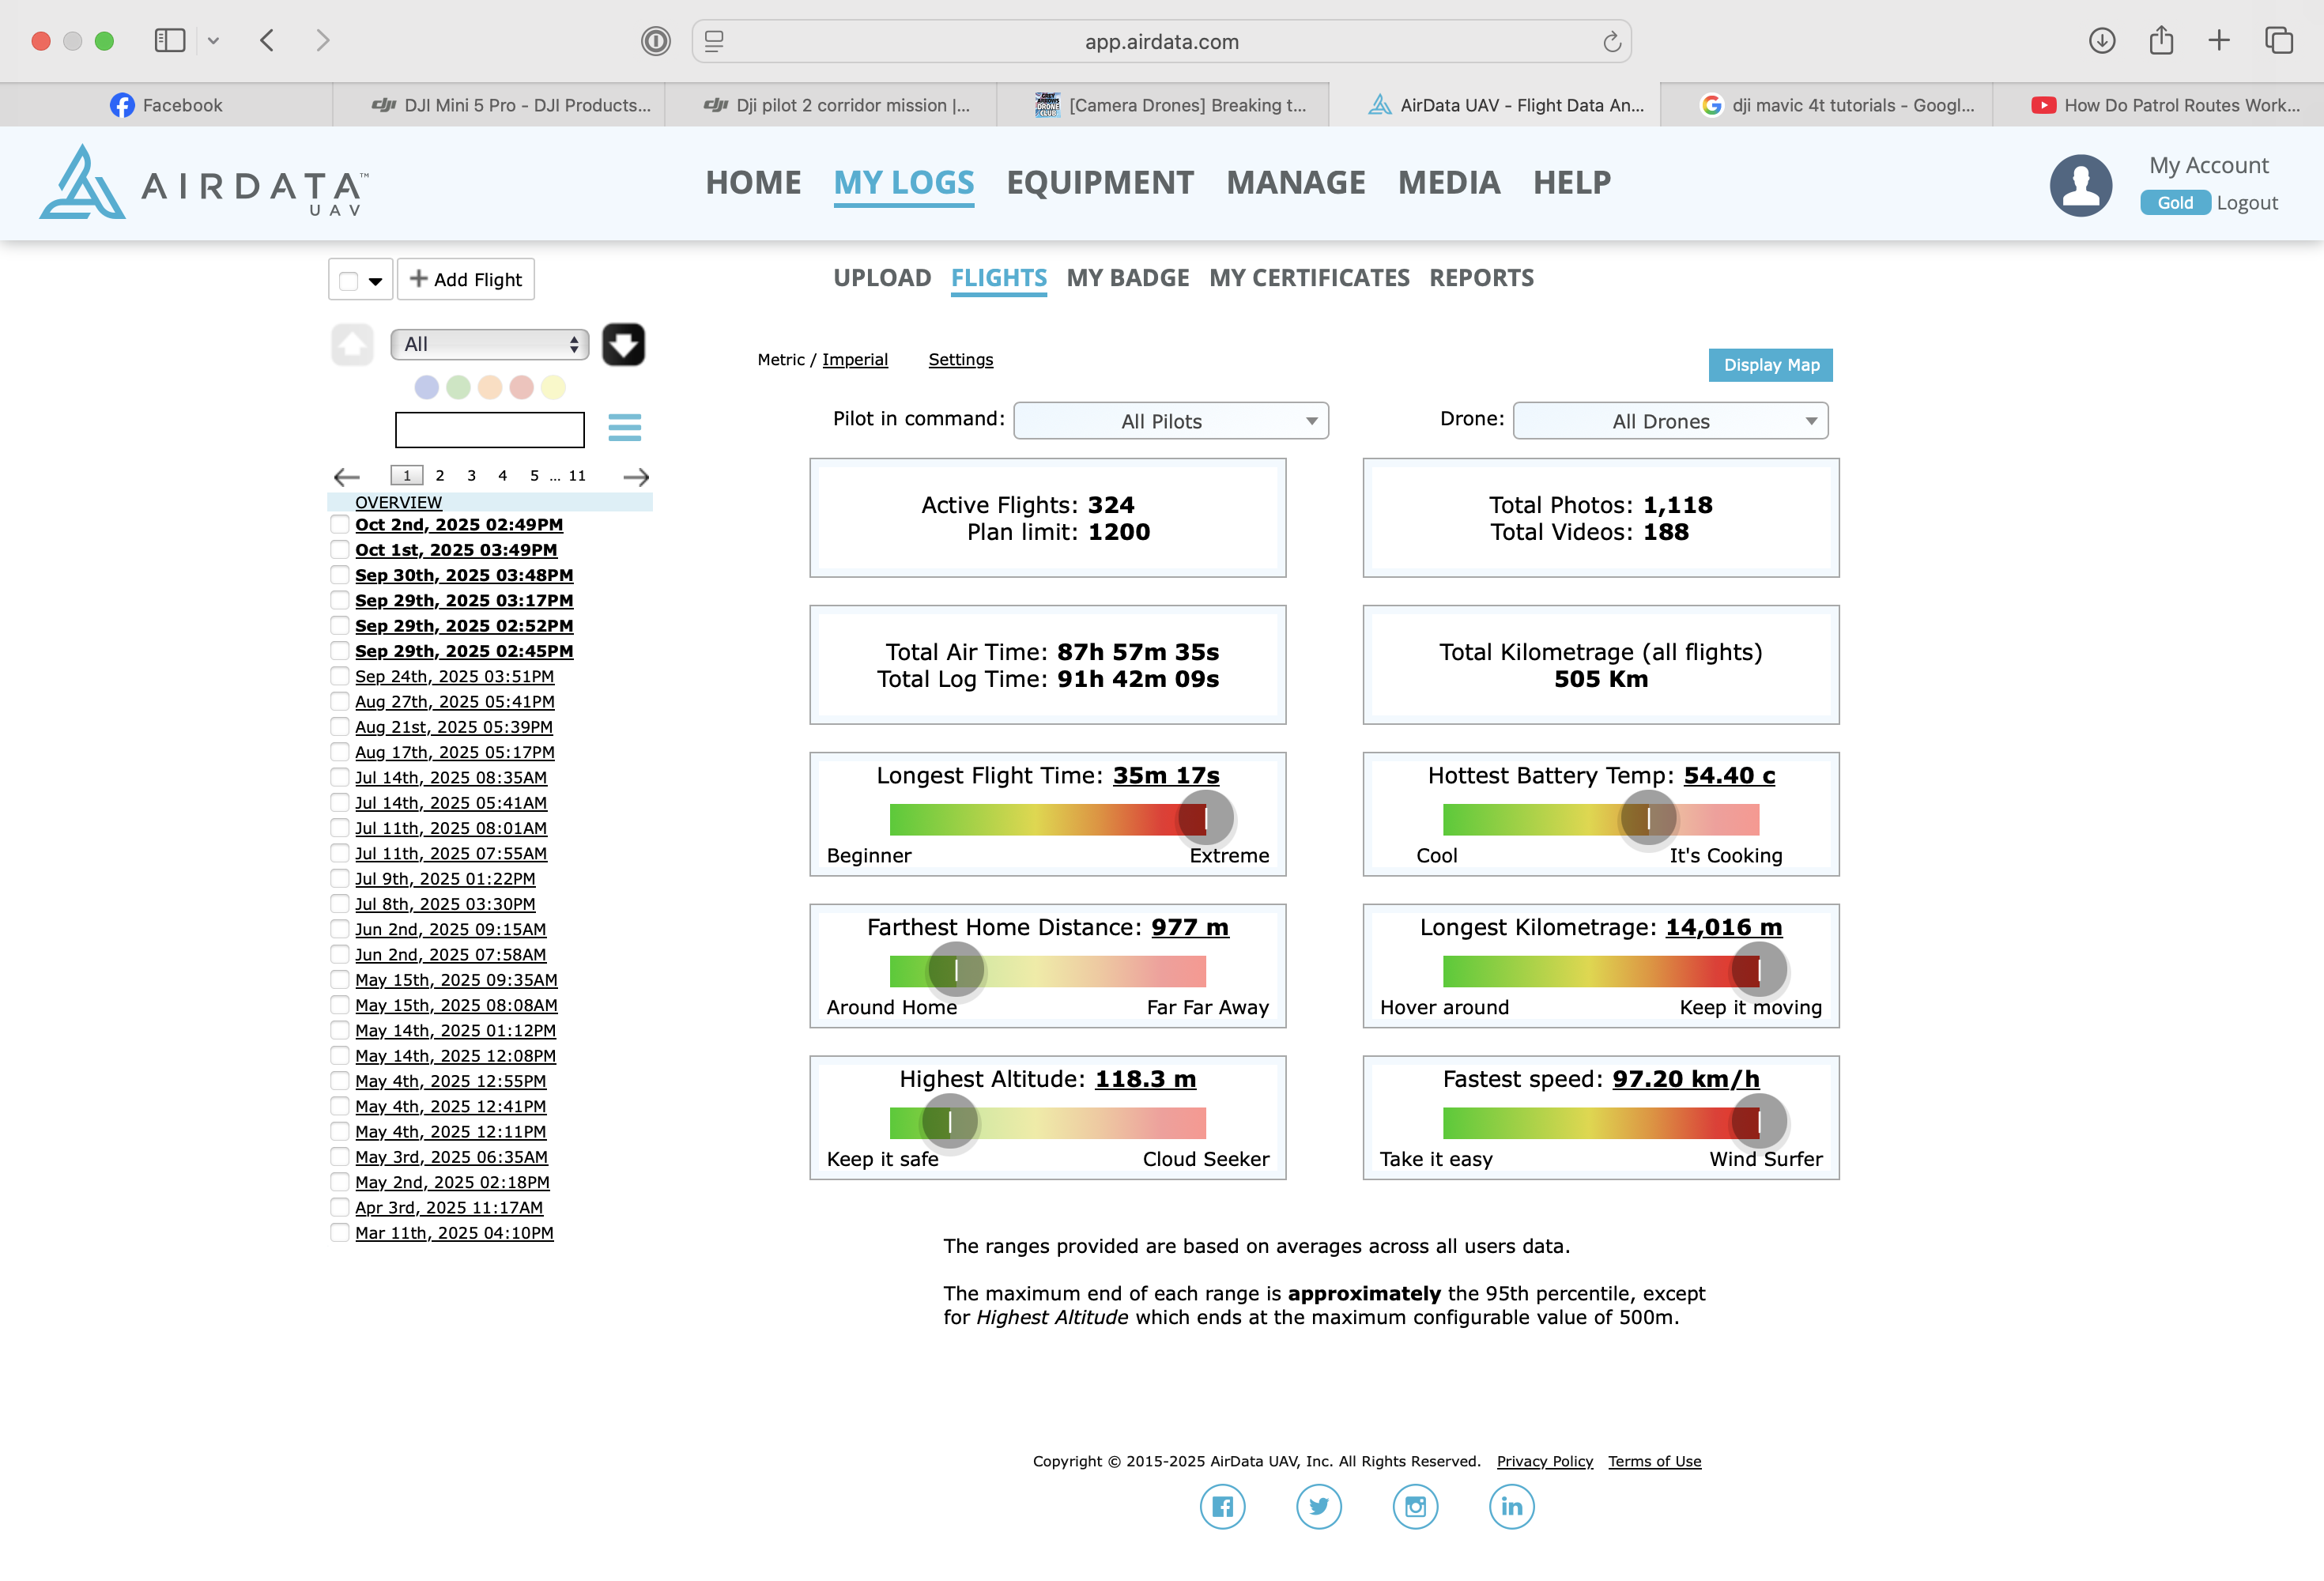
Task: Switch units via the Imperial link
Action: coord(854,360)
